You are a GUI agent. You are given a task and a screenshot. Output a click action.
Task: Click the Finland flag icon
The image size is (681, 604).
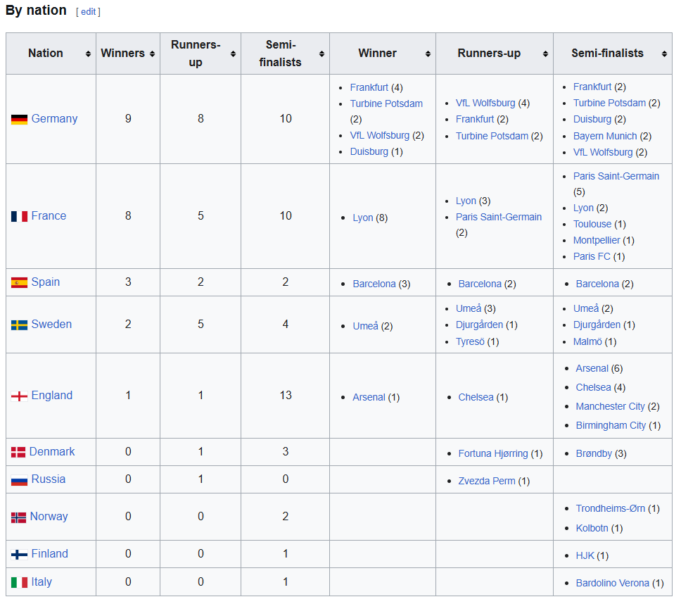tap(19, 555)
